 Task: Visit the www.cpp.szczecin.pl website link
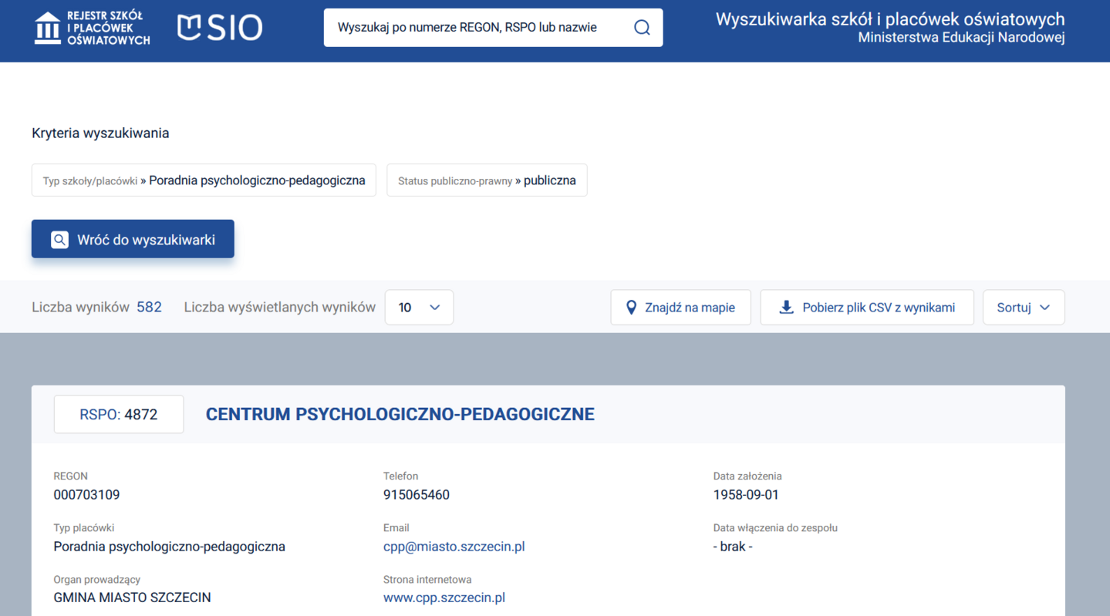point(444,597)
